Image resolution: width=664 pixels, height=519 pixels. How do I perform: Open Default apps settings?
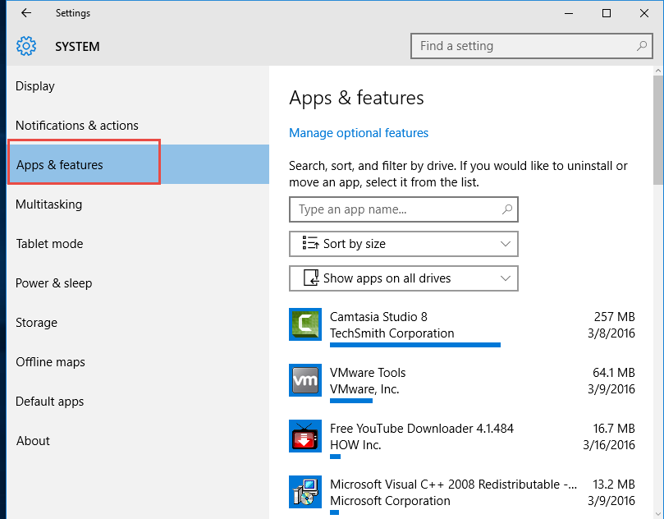[x=138, y=402]
